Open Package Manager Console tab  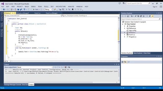coord(12,85)
